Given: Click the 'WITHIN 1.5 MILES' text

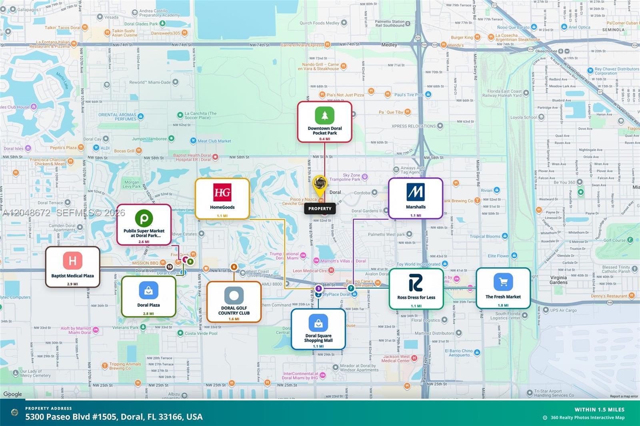Looking at the screenshot, I should (x=600, y=410).
